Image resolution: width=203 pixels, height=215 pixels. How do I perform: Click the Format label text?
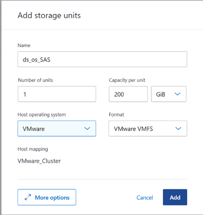(x=116, y=115)
